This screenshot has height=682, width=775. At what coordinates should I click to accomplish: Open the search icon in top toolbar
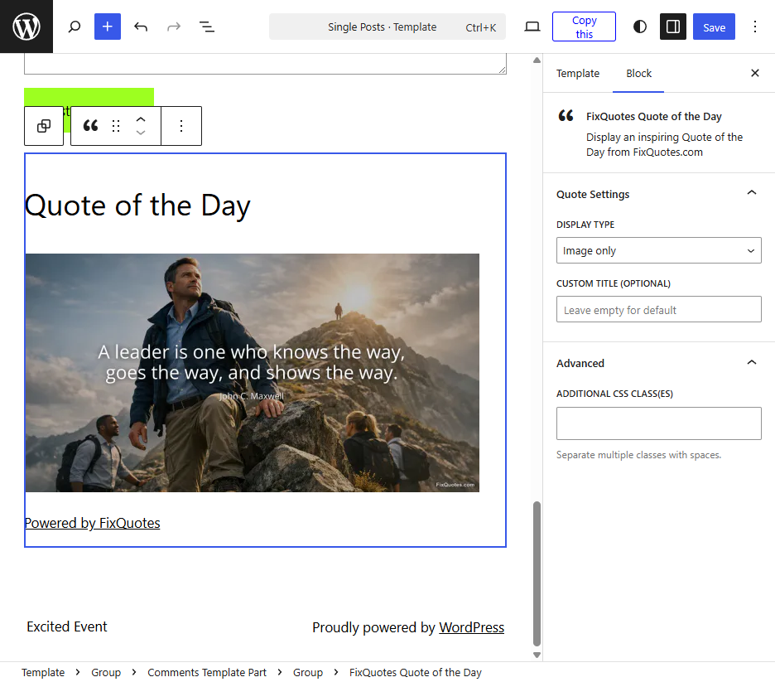[x=75, y=27]
